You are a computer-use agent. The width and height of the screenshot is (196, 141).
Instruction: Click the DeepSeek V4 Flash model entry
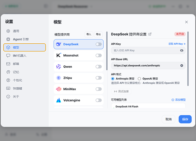(148, 106)
